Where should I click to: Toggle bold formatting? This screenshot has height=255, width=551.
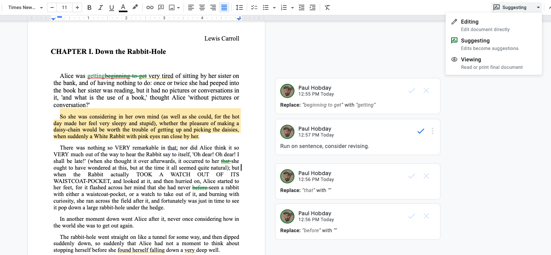[x=89, y=7]
